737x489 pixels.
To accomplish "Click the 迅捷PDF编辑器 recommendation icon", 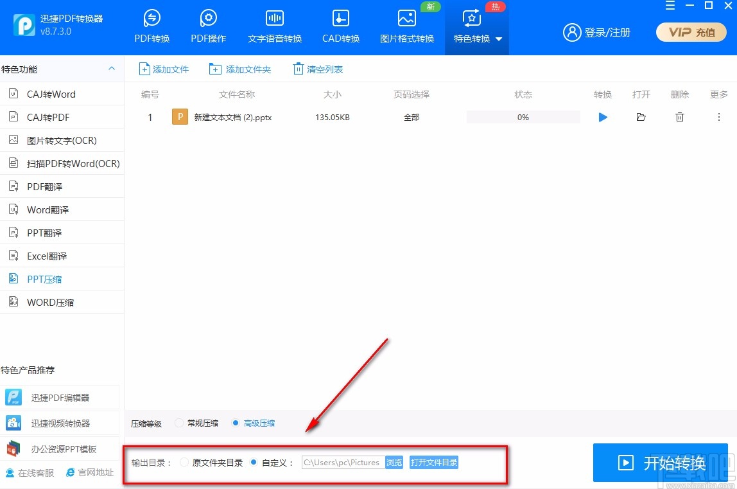I will (13, 396).
